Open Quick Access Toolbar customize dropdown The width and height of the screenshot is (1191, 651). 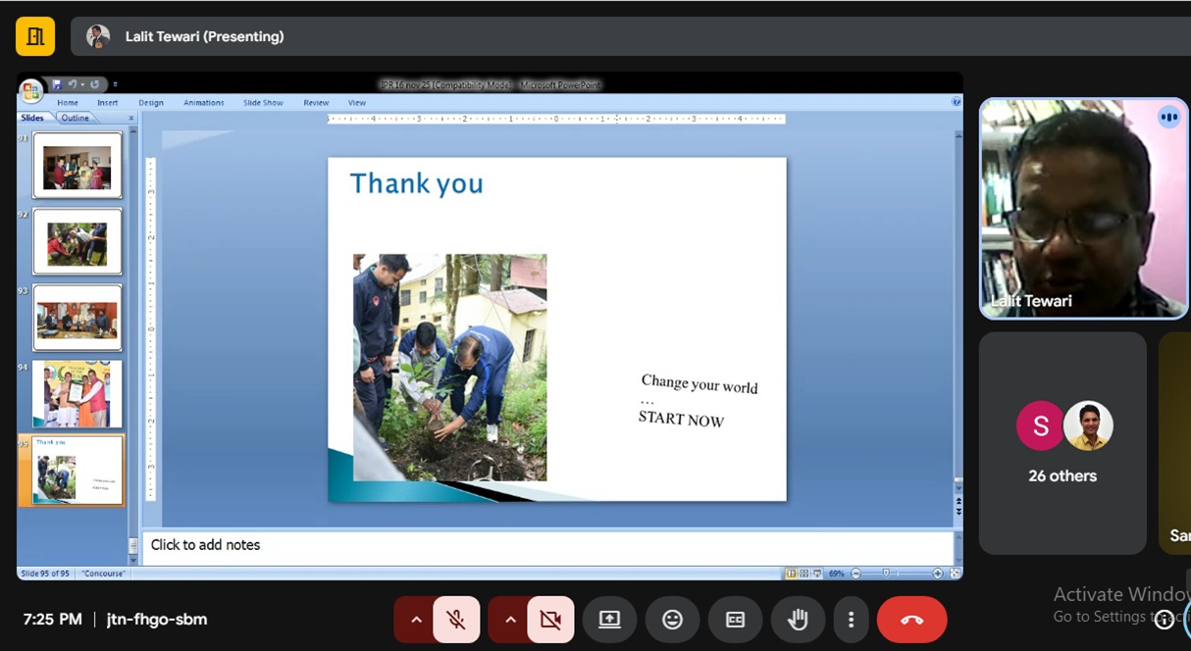(115, 84)
